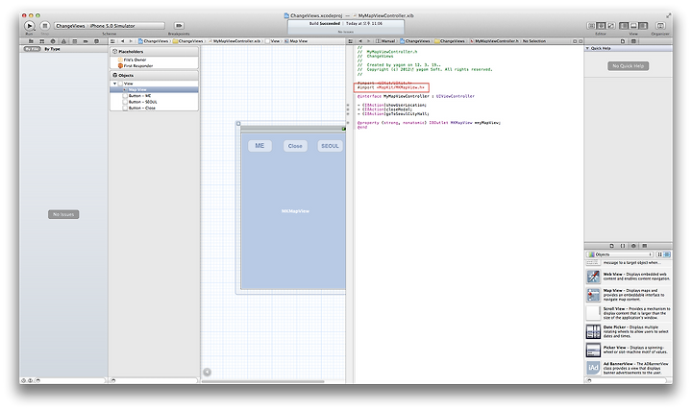Show the Log navigator
The width and height of the screenshot is (692, 411).
[x=96, y=41]
